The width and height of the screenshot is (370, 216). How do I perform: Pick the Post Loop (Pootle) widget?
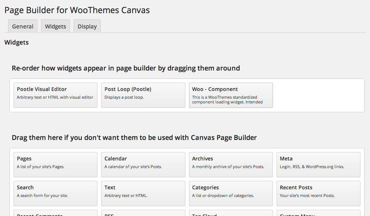point(143,95)
